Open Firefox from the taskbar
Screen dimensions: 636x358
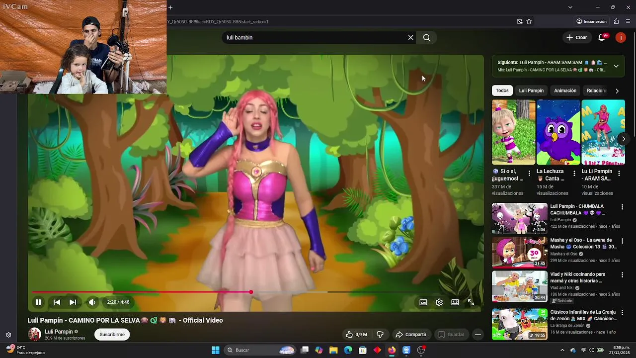point(392,350)
